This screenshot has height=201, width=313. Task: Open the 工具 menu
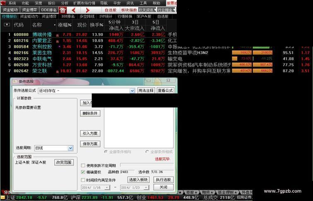(143, 3)
